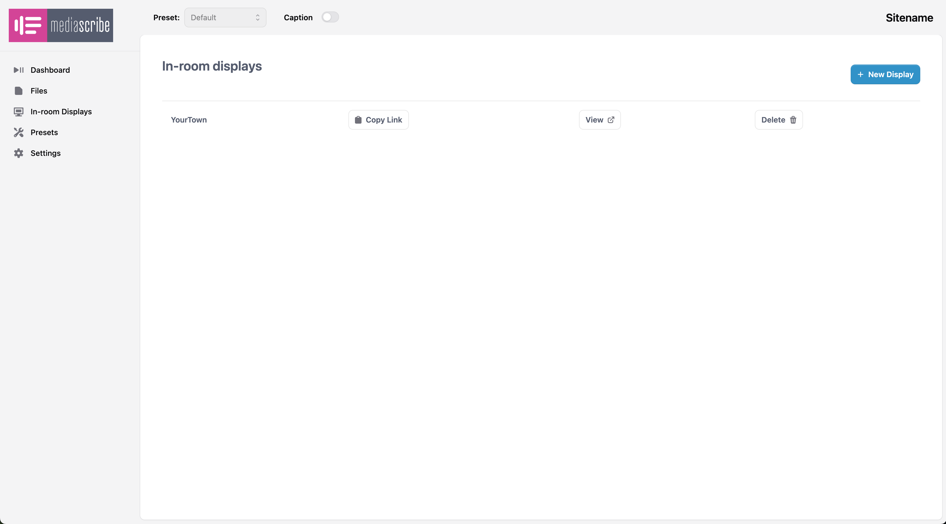
Task: Click the Presets wrench icon
Action: click(x=18, y=132)
